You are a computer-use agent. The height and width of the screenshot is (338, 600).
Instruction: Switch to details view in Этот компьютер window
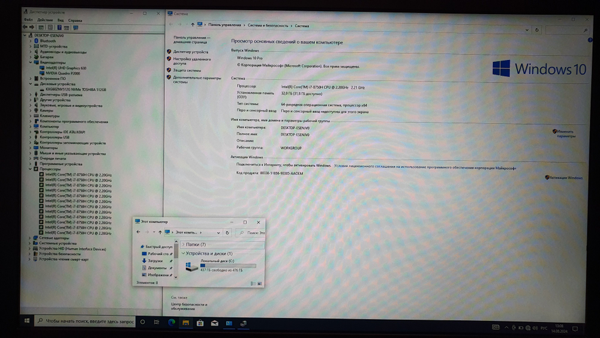253,283
